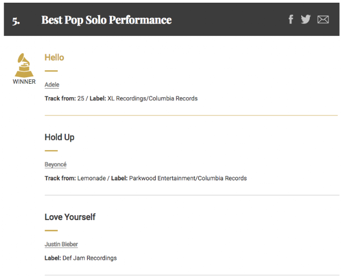Visit the Beyoncé artist link

pyautogui.click(x=55, y=164)
